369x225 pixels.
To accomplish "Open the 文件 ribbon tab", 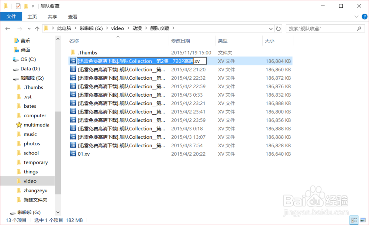I will point(11,17).
